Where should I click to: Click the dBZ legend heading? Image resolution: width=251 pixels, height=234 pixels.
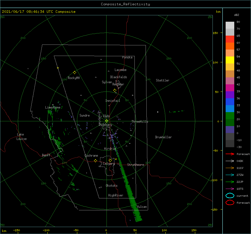coord(236,15)
